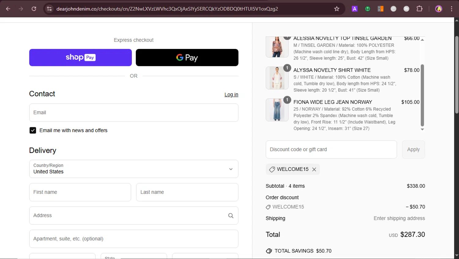The image size is (459, 259).
Task: Click the Alessia Novelty Top thumbnail
Action: (x=277, y=47)
